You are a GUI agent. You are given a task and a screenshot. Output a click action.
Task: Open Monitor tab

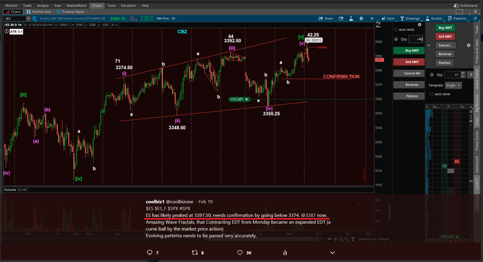point(11,6)
